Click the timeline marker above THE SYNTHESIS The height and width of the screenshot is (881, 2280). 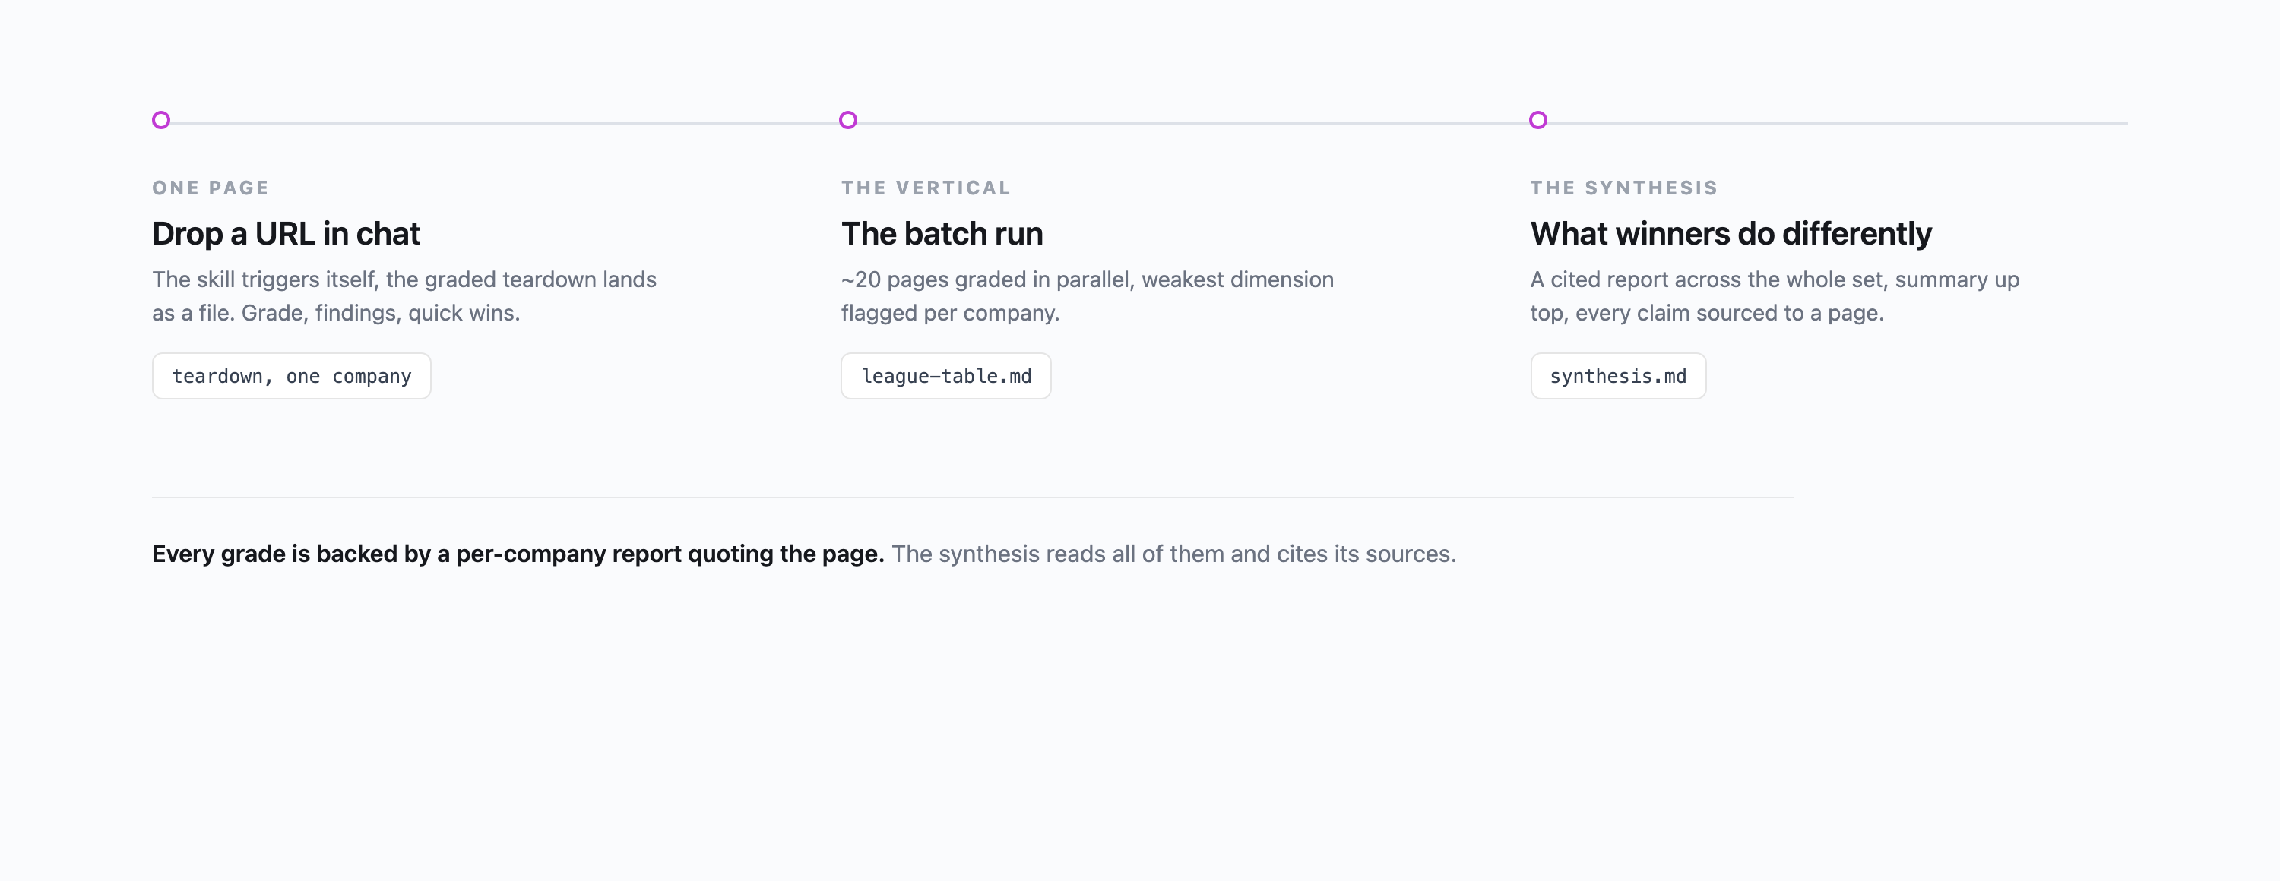click(x=1538, y=120)
